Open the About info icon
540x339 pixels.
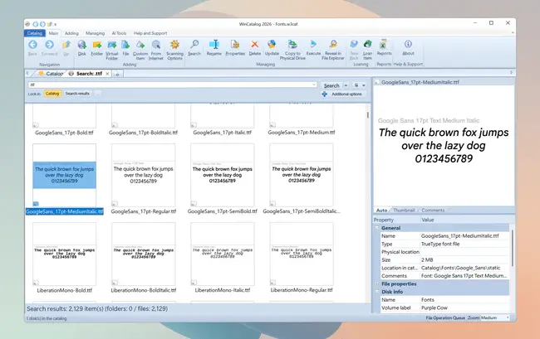click(x=408, y=44)
